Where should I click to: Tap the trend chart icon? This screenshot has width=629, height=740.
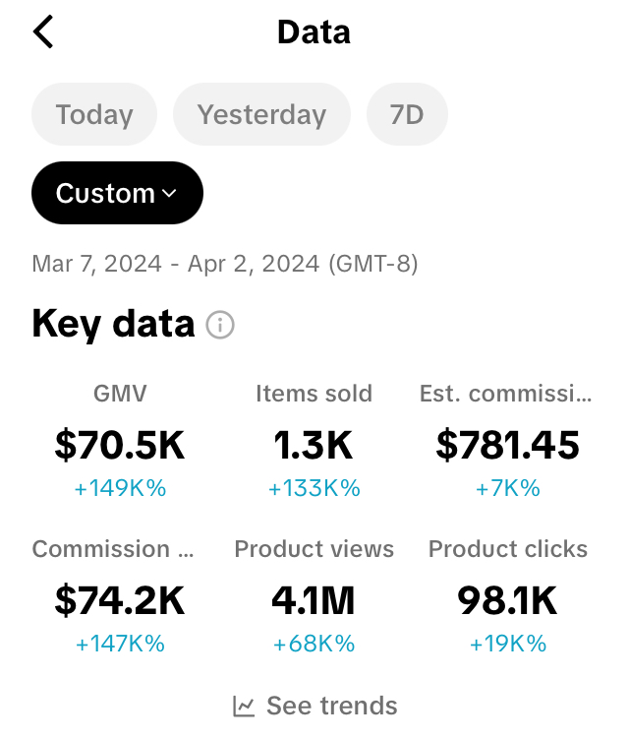[243, 706]
